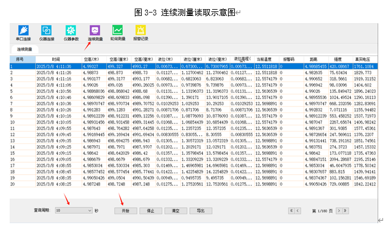Viewport: 385px width, 226px height.
Task: Click the cell with value 4993.177
Action: coord(143,79)
